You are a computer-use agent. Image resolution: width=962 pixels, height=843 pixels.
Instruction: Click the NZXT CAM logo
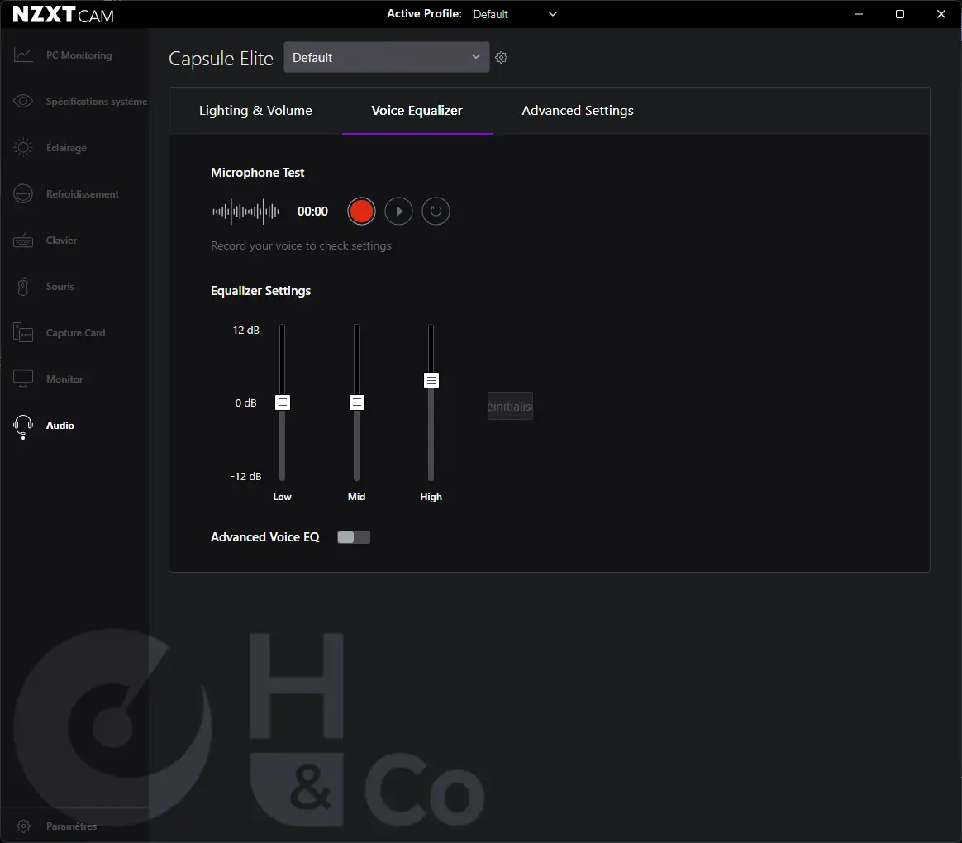(63, 14)
